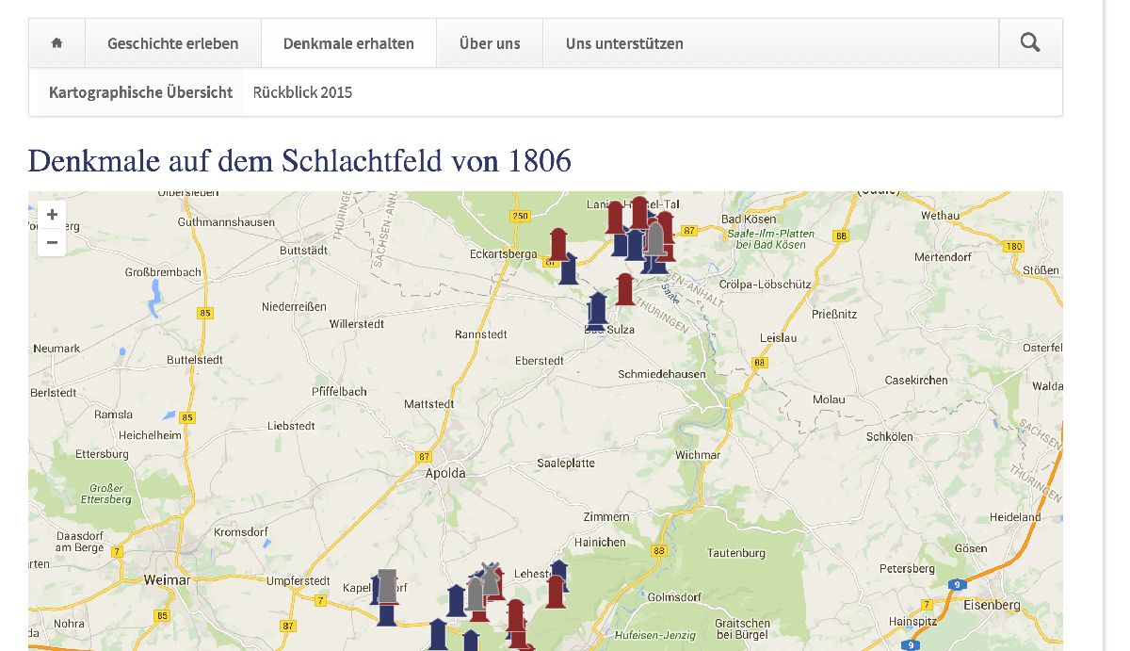Click the blue monument marker at Bad Sulza

point(597,310)
